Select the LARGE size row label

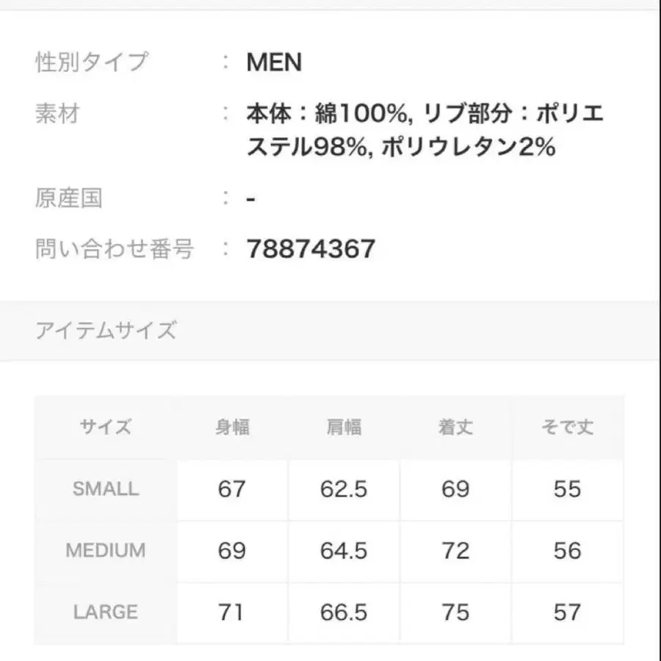[105, 612]
